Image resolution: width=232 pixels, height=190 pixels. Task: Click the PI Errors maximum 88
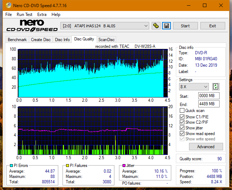[53, 177]
